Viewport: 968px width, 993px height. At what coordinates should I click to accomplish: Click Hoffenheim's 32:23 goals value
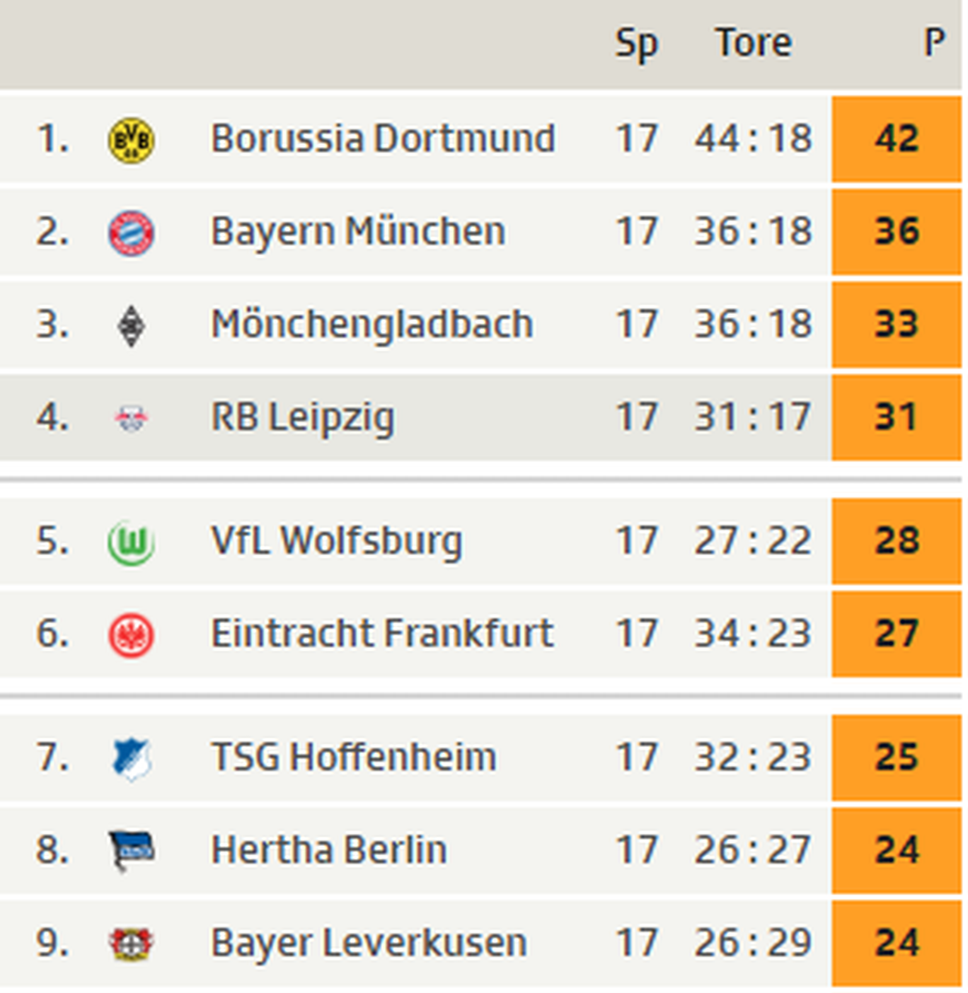[752, 757]
